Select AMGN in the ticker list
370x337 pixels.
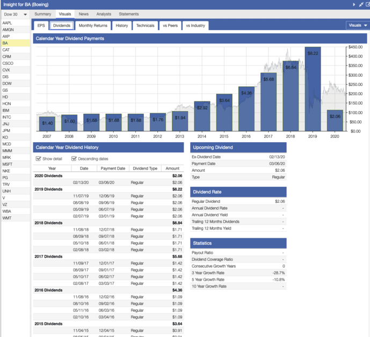(x=16, y=30)
